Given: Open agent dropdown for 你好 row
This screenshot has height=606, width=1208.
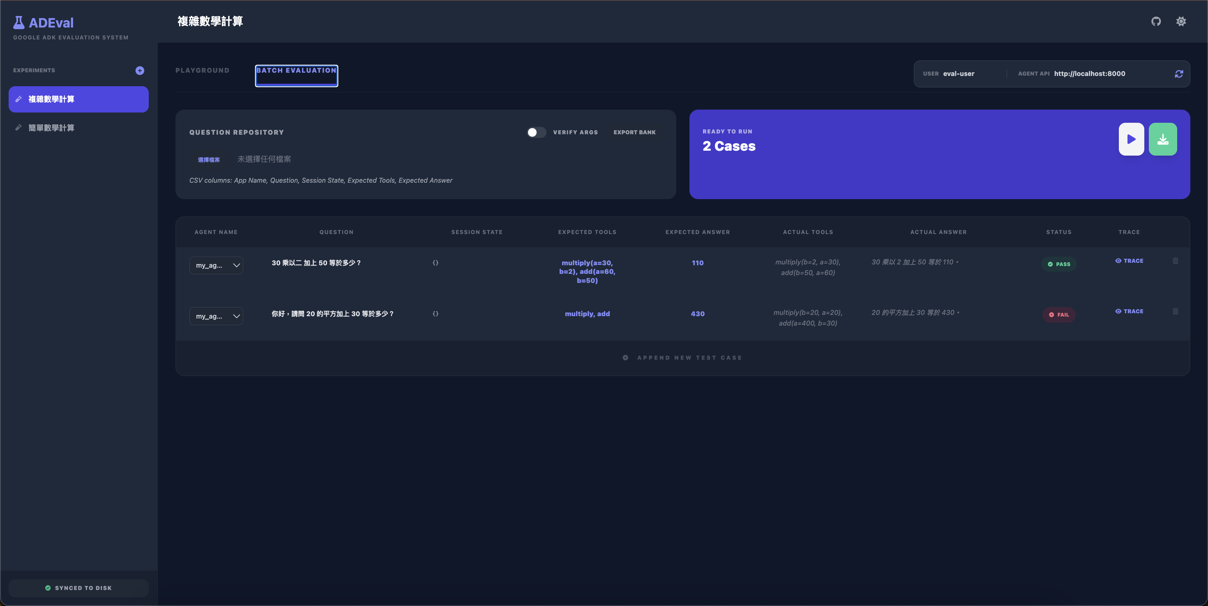Looking at the screenshot, I should tap(216, 317).
